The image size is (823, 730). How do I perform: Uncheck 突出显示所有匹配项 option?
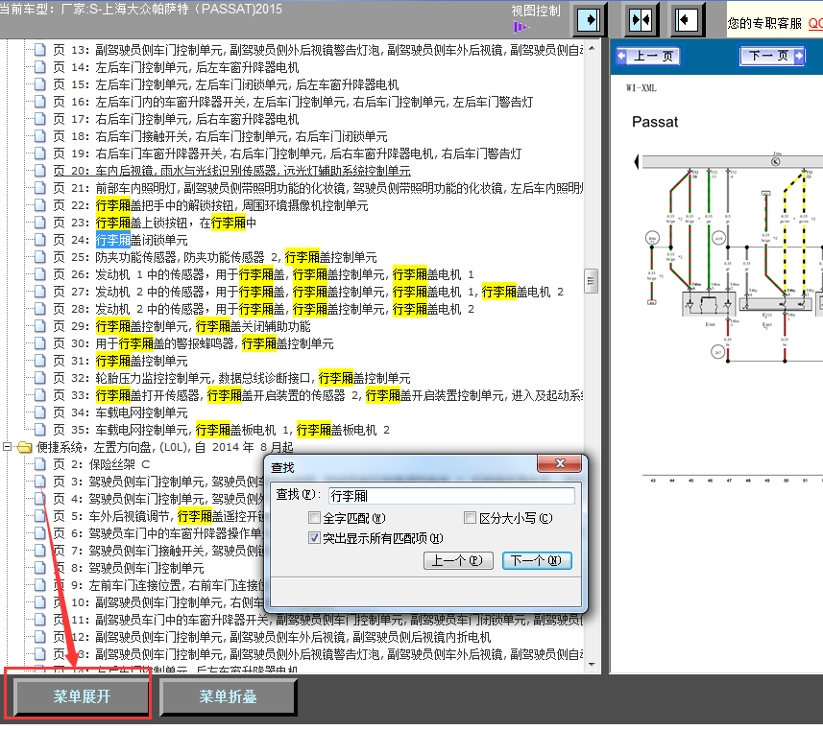[x=314, y=538]
